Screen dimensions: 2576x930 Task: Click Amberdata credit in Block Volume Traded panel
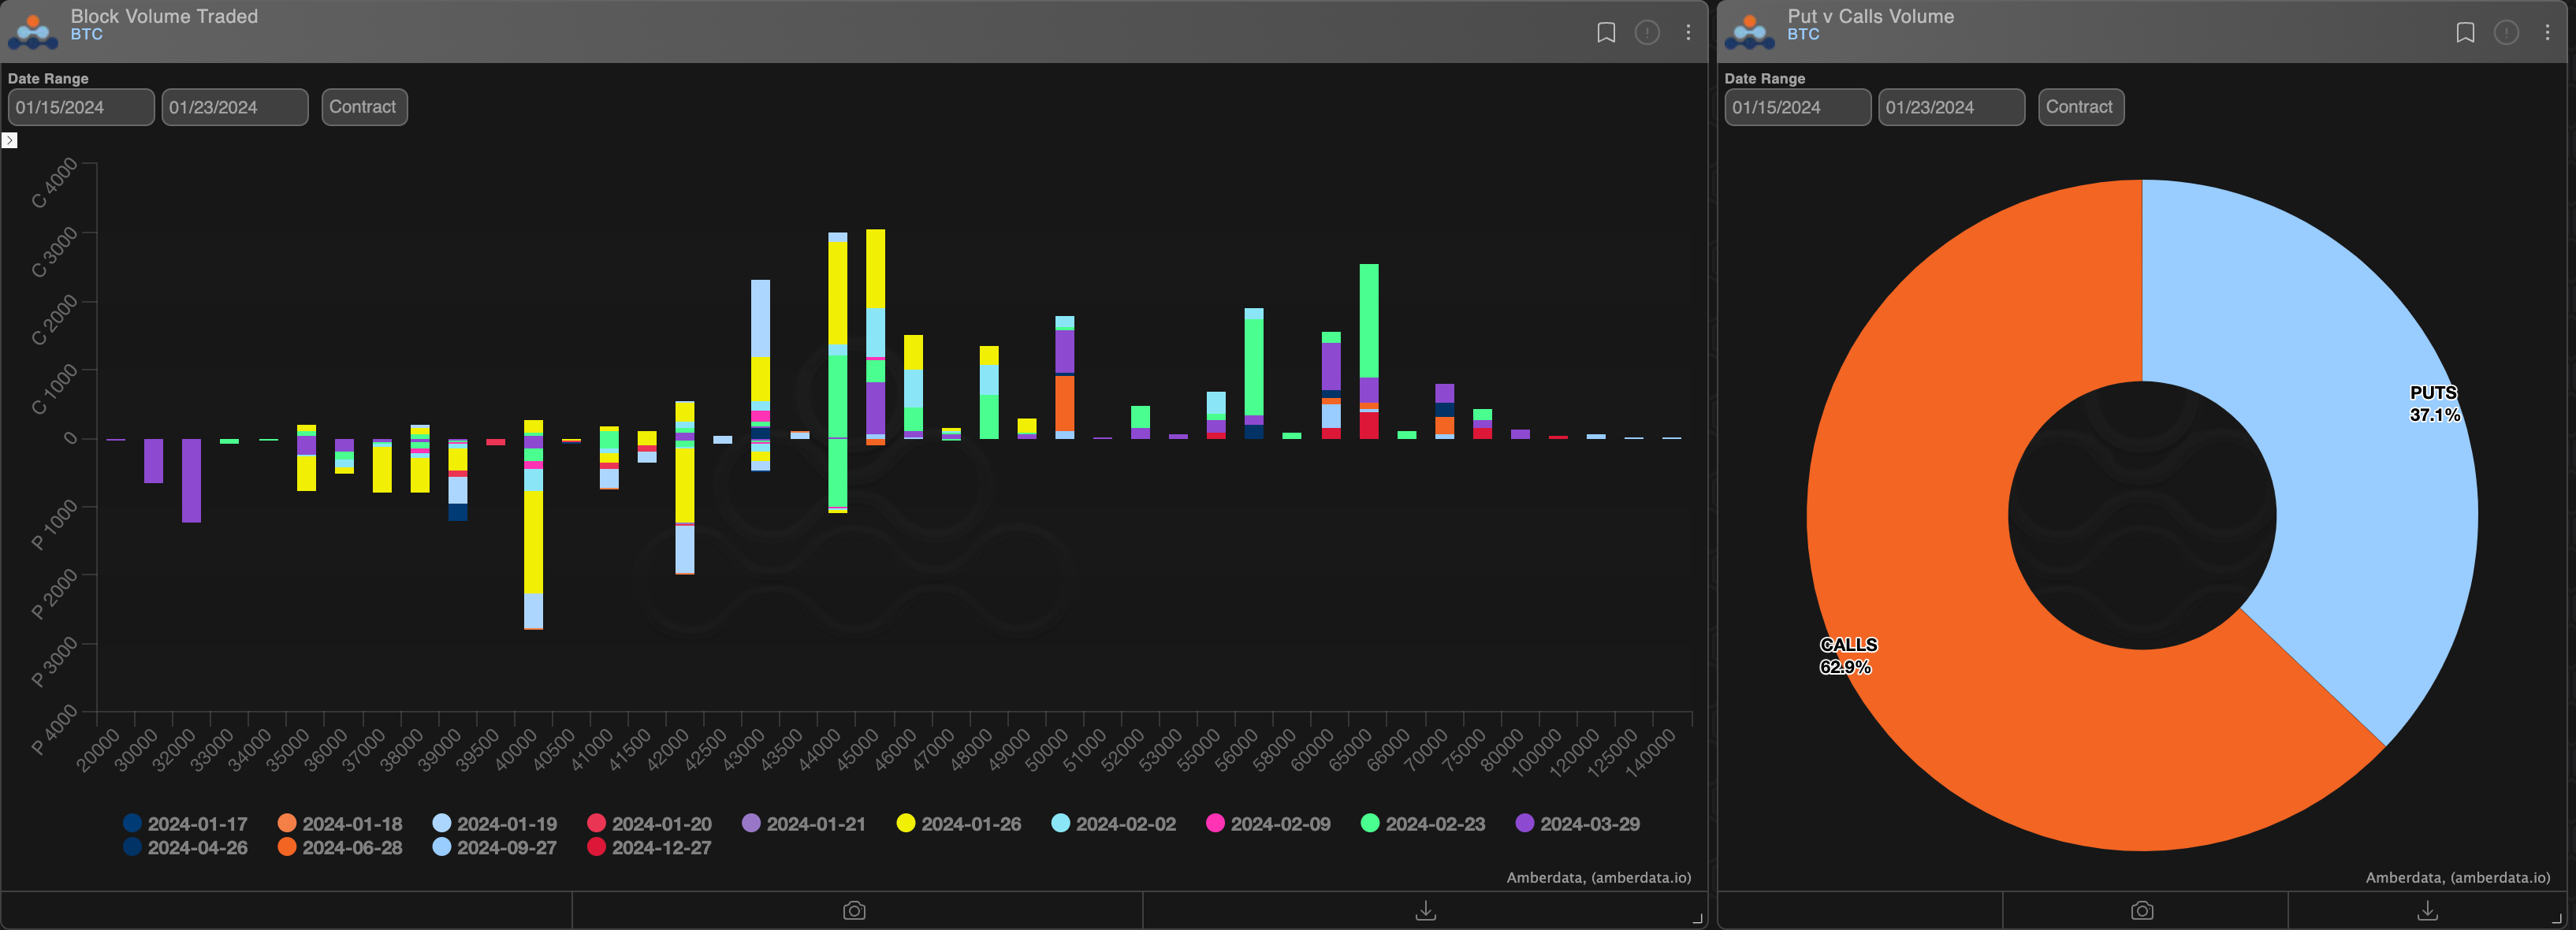[x=1598, y=877]
